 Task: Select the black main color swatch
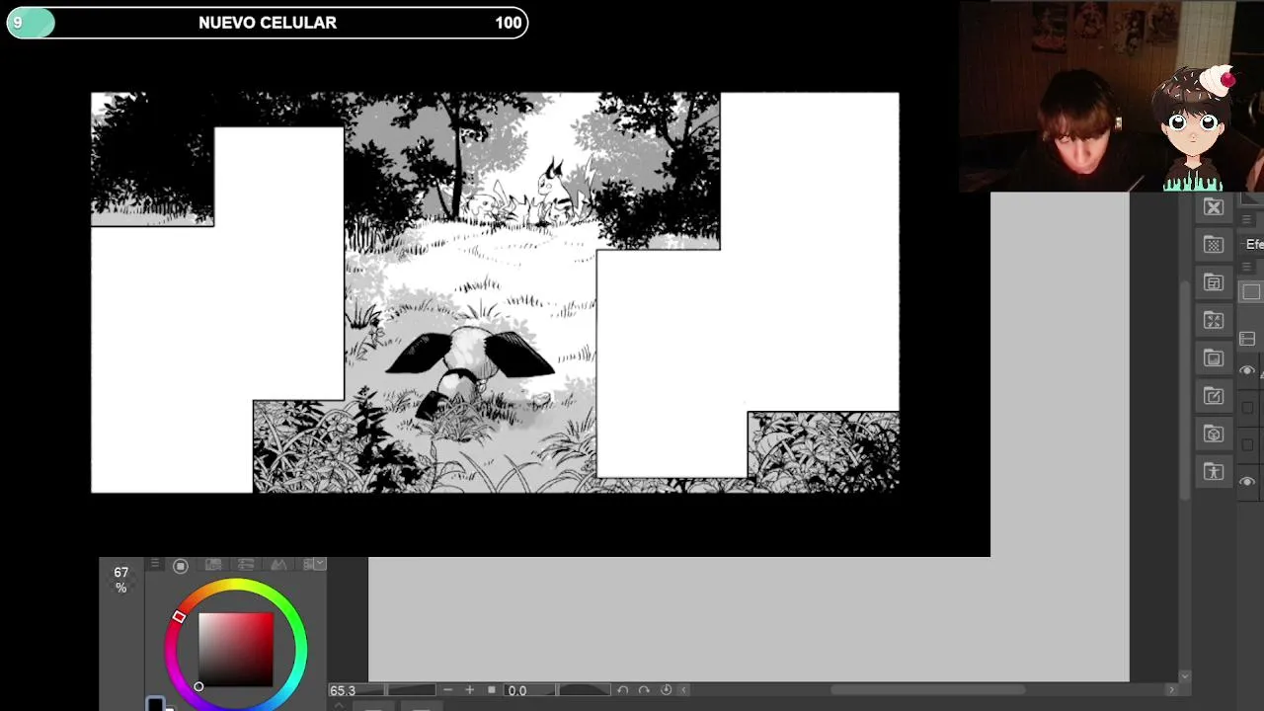tap(155, 705)
